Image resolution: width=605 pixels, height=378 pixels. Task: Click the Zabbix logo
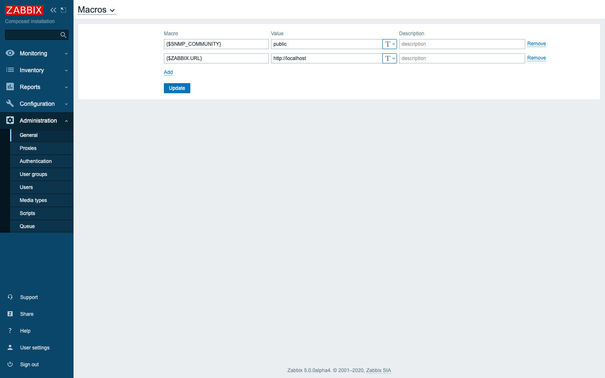point(24,10)
